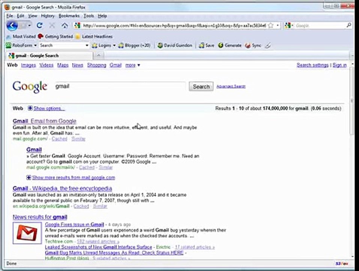Switch to Google Shopping link
This screenshot has height=271, width=359.
(x=97, y=65)
